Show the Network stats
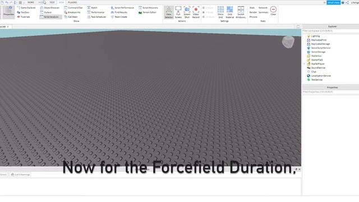The image size is (359, 202). pos(263,8)
